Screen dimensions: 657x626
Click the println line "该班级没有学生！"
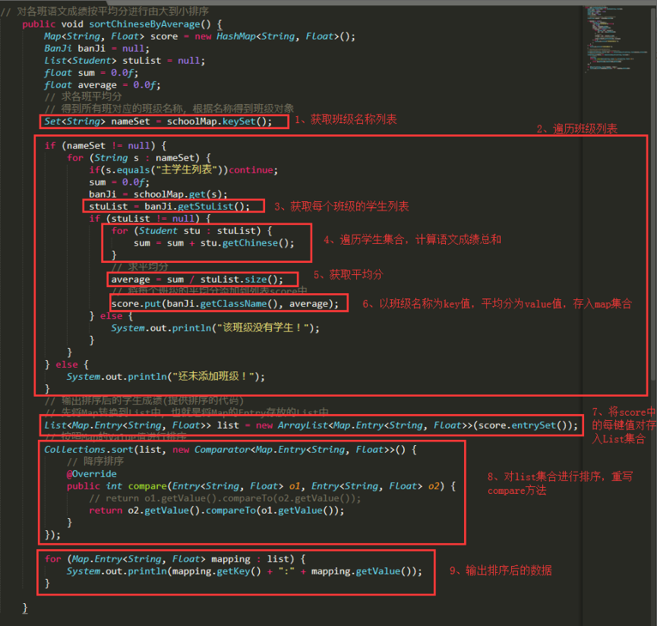pyautogui.click(x=215, y=328)
